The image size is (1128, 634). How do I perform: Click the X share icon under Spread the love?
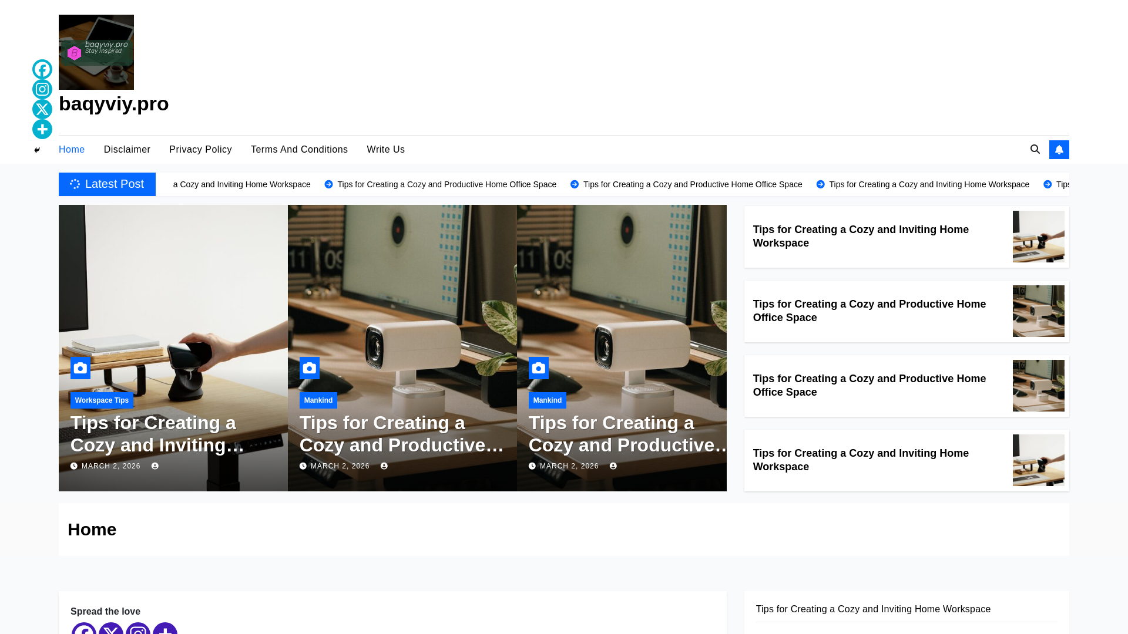click(111, 628)
